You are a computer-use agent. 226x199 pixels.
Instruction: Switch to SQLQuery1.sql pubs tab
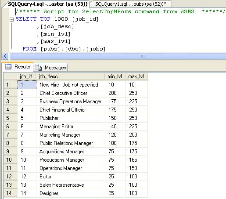click(131, 4)
